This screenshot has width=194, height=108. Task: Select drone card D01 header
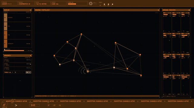[x=167, y=13]
